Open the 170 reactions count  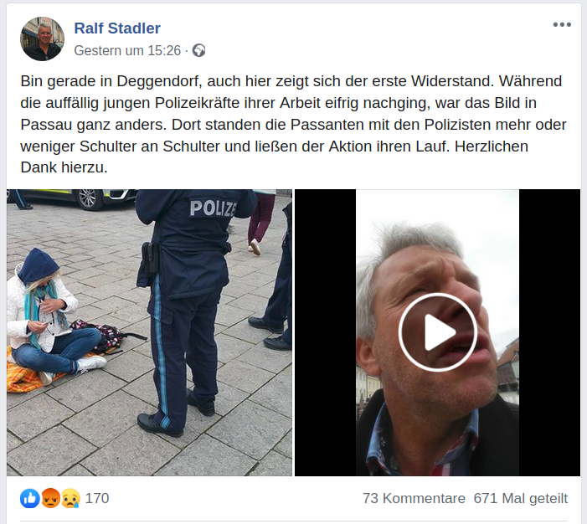point(97,498)
